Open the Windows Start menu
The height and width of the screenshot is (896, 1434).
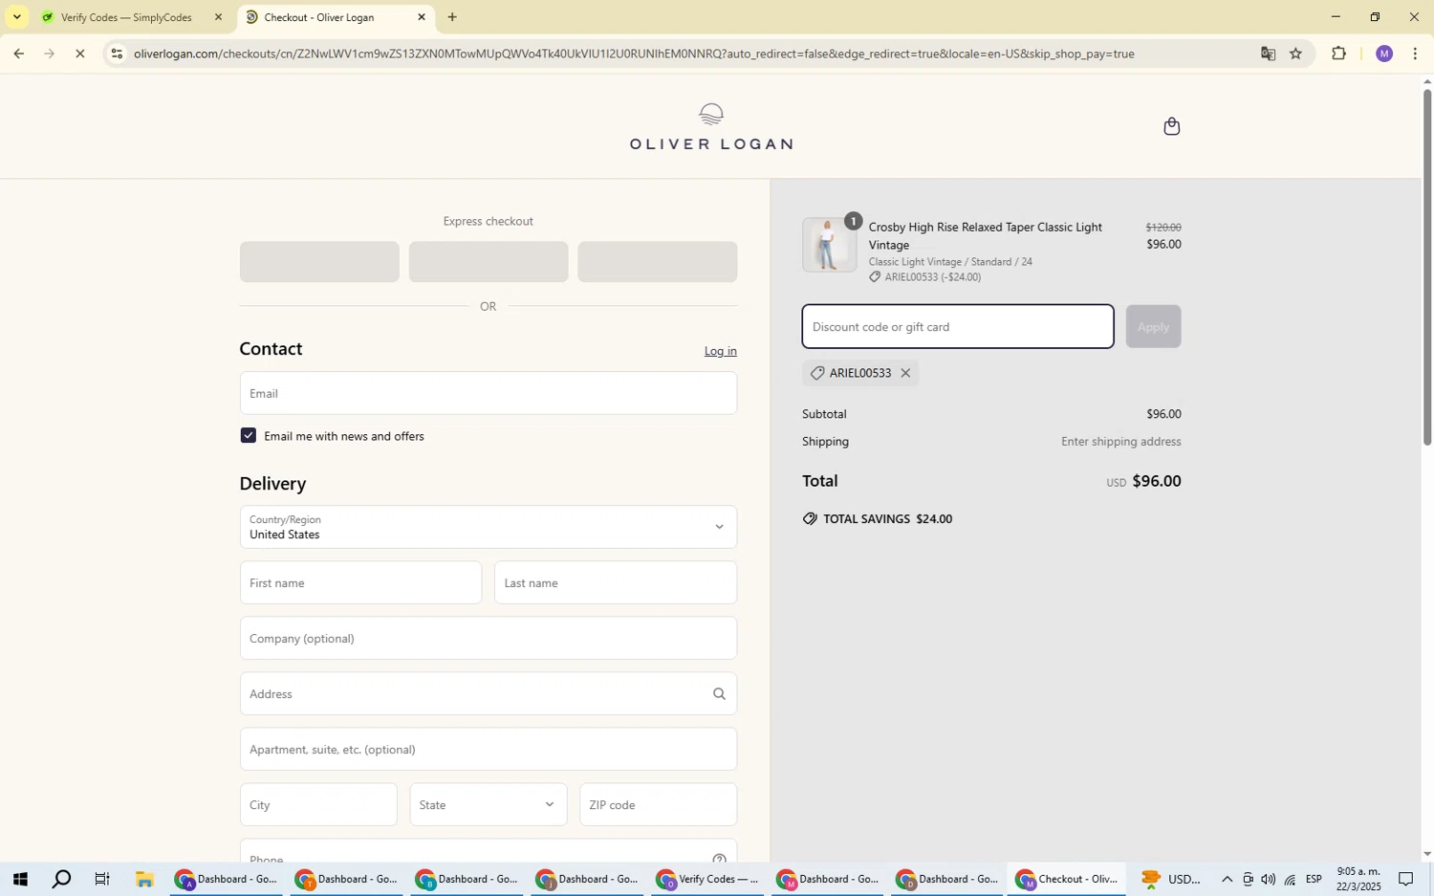click(19, 880)
